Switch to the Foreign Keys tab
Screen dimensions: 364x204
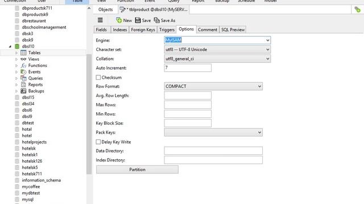click(x=143, y=29)
